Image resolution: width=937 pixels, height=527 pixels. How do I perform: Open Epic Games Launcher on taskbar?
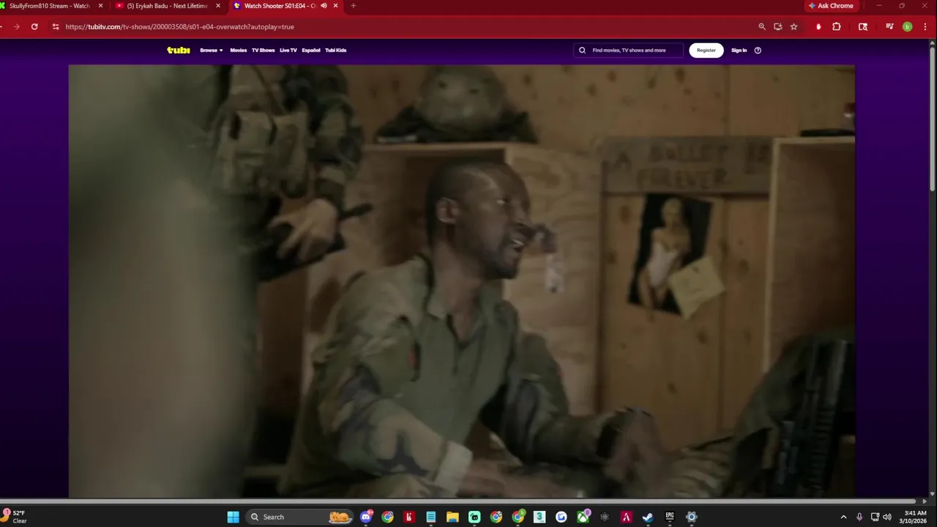[x=670, y=517]
